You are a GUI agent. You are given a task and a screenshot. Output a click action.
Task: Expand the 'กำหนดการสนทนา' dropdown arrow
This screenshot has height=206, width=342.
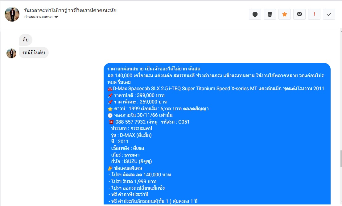56,17
